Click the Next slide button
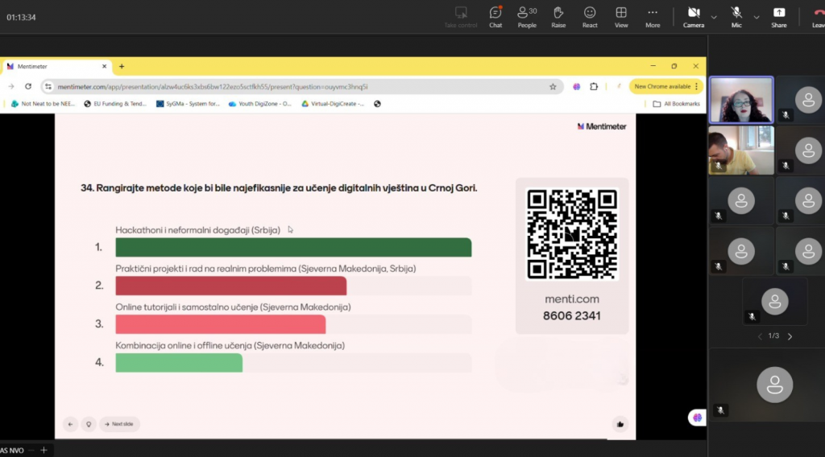 (x=119, y=423)
